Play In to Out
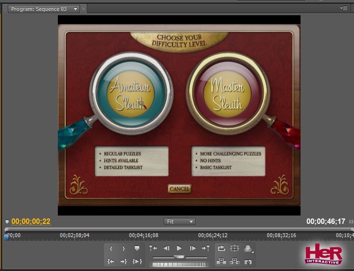Image resolution: width=354 pixels, height=271 pixels. (x=137, y=262)
